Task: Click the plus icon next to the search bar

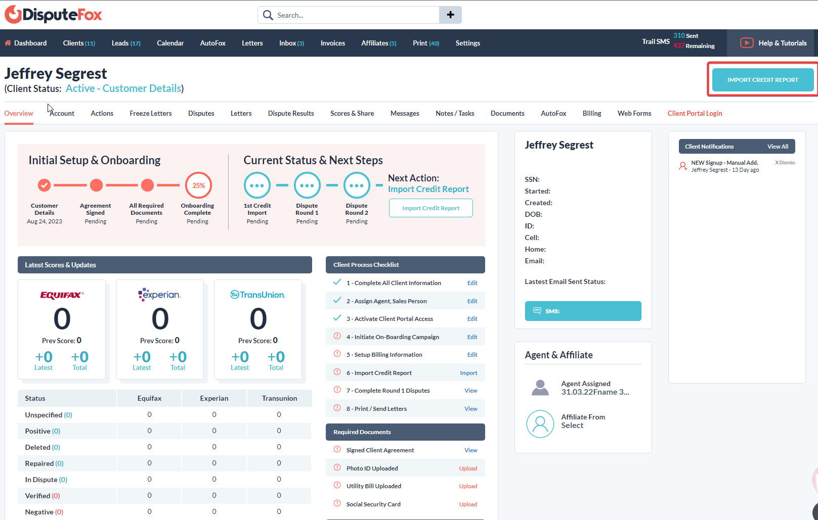Action: tap(450, 15)
